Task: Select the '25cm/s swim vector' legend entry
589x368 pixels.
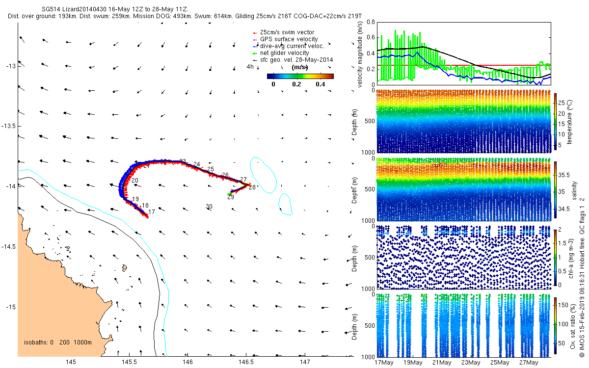Action: pos(287,32)
